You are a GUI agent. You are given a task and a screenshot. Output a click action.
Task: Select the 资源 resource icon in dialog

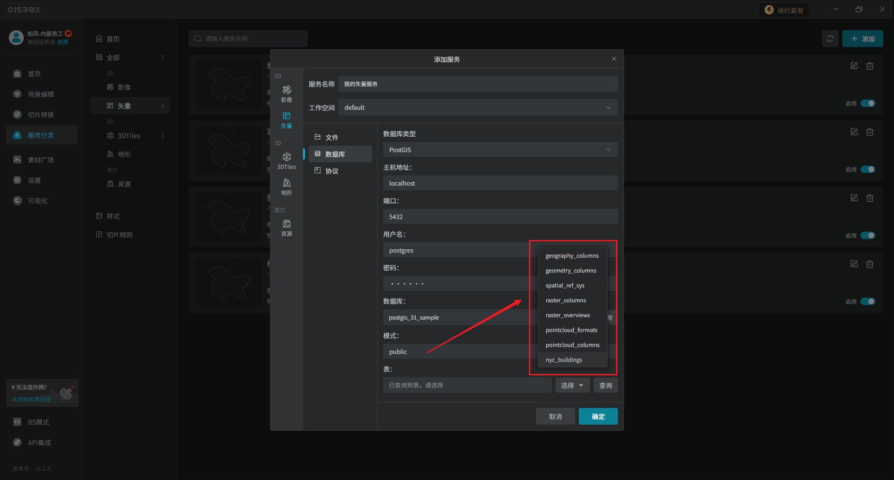(x=286, y=227)
